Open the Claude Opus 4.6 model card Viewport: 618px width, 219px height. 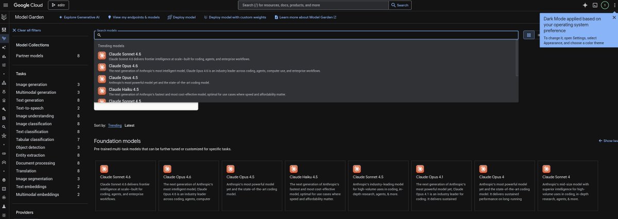point(189,186)
